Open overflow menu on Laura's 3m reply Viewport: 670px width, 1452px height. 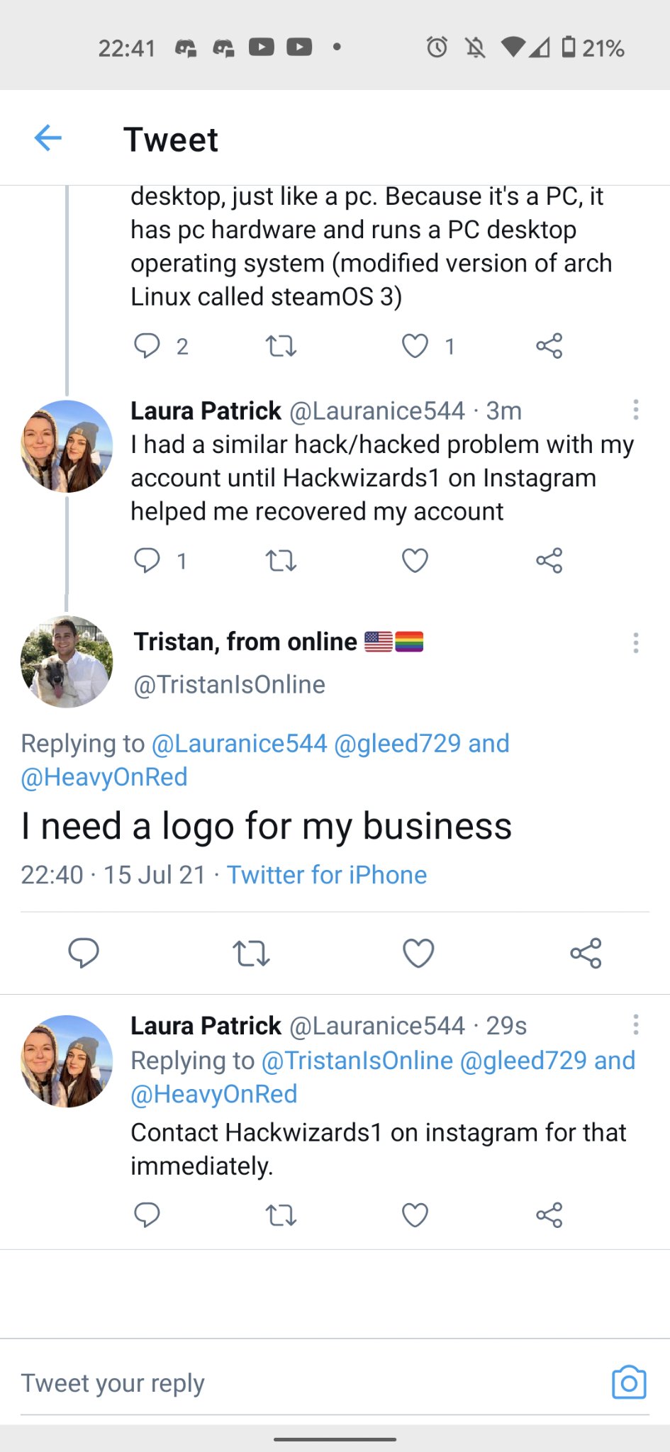[635, 410]
